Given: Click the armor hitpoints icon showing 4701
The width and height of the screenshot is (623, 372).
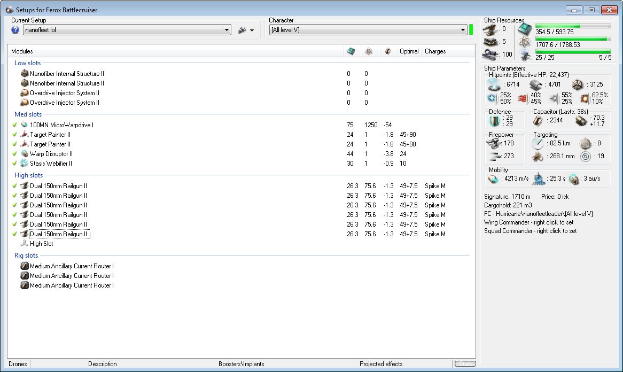Looking at the screenshot, I should click(535, 84).
